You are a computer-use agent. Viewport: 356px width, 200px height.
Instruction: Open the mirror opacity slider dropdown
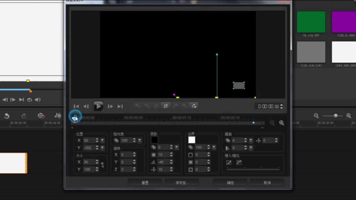pos(251,141)
